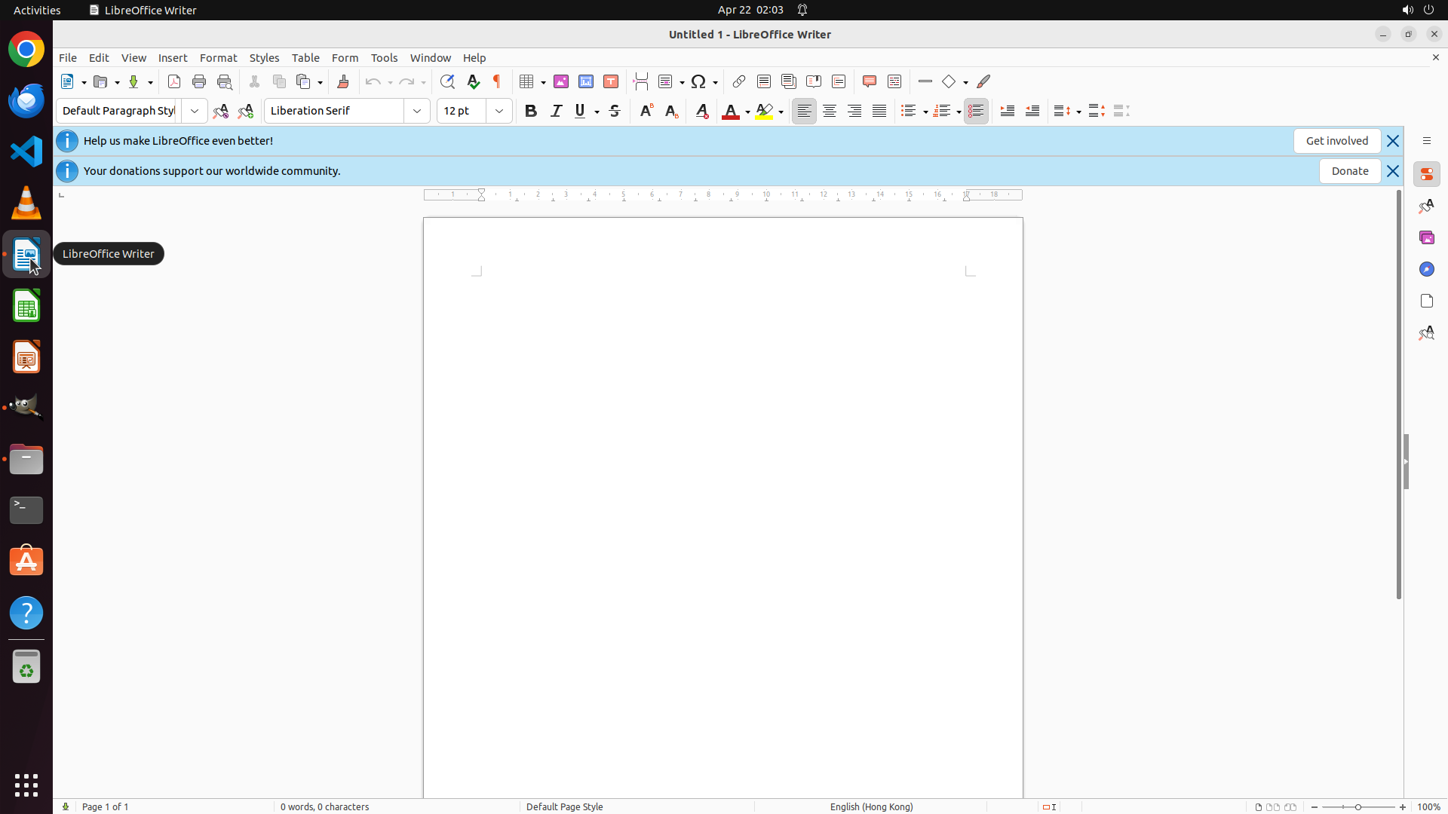Image resolution: width=1448 pixels, height=814 pixels.
Task: Click the Donate button
Action: click(x=1349, y=171)
